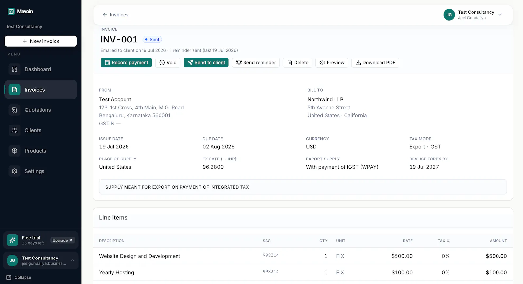The width and height of the screenshot is (523, 284).
Task: Click the JG avatar in sidebar footer
Action: pos(12,260)
